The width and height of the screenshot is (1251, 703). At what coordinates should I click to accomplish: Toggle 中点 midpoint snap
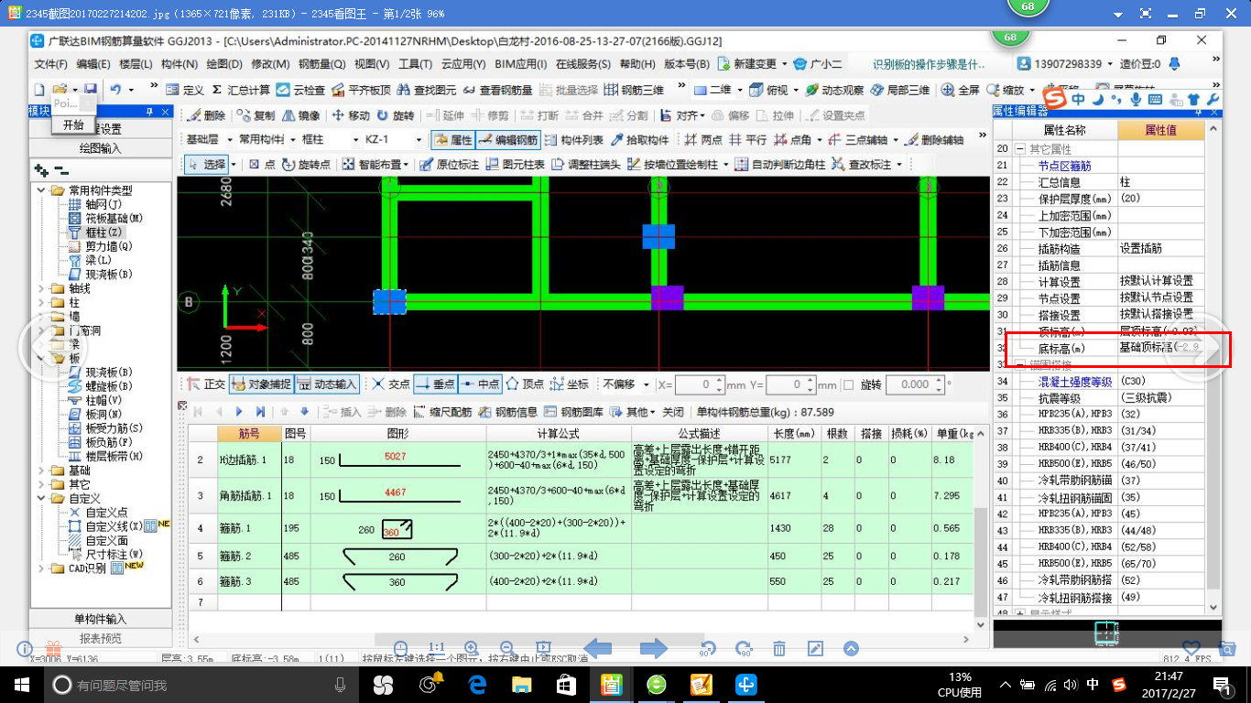479,384
